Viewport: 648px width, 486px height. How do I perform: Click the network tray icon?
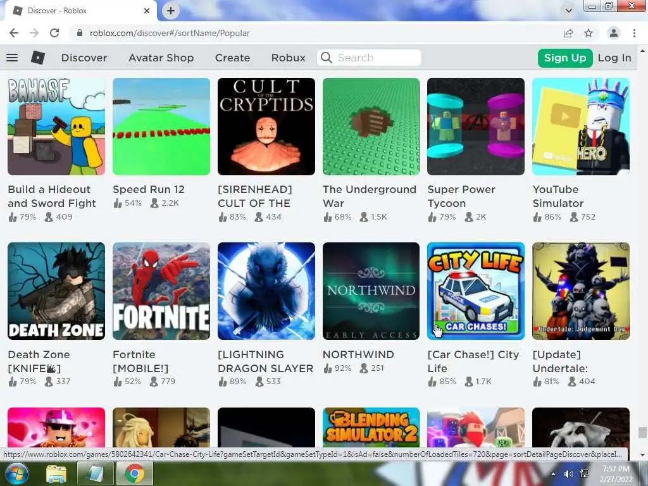[584, 473]
